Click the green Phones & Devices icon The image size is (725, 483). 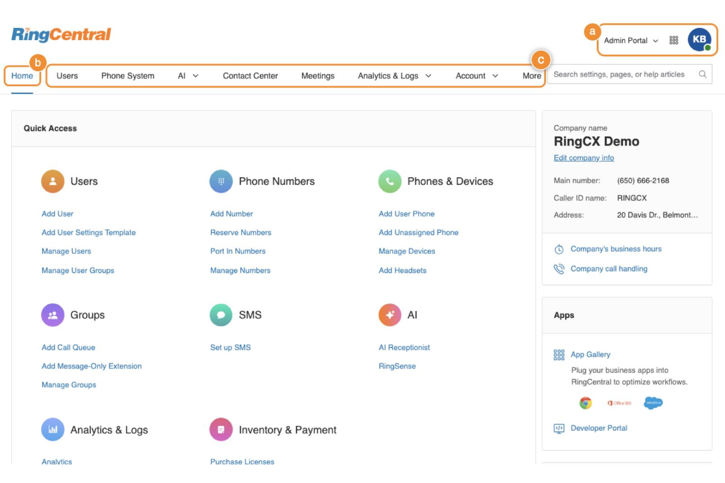tap(390, 181)
